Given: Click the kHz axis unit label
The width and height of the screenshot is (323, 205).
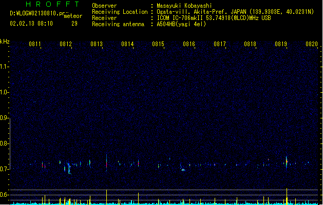Looking at the screenshot, I should [5, 42].
